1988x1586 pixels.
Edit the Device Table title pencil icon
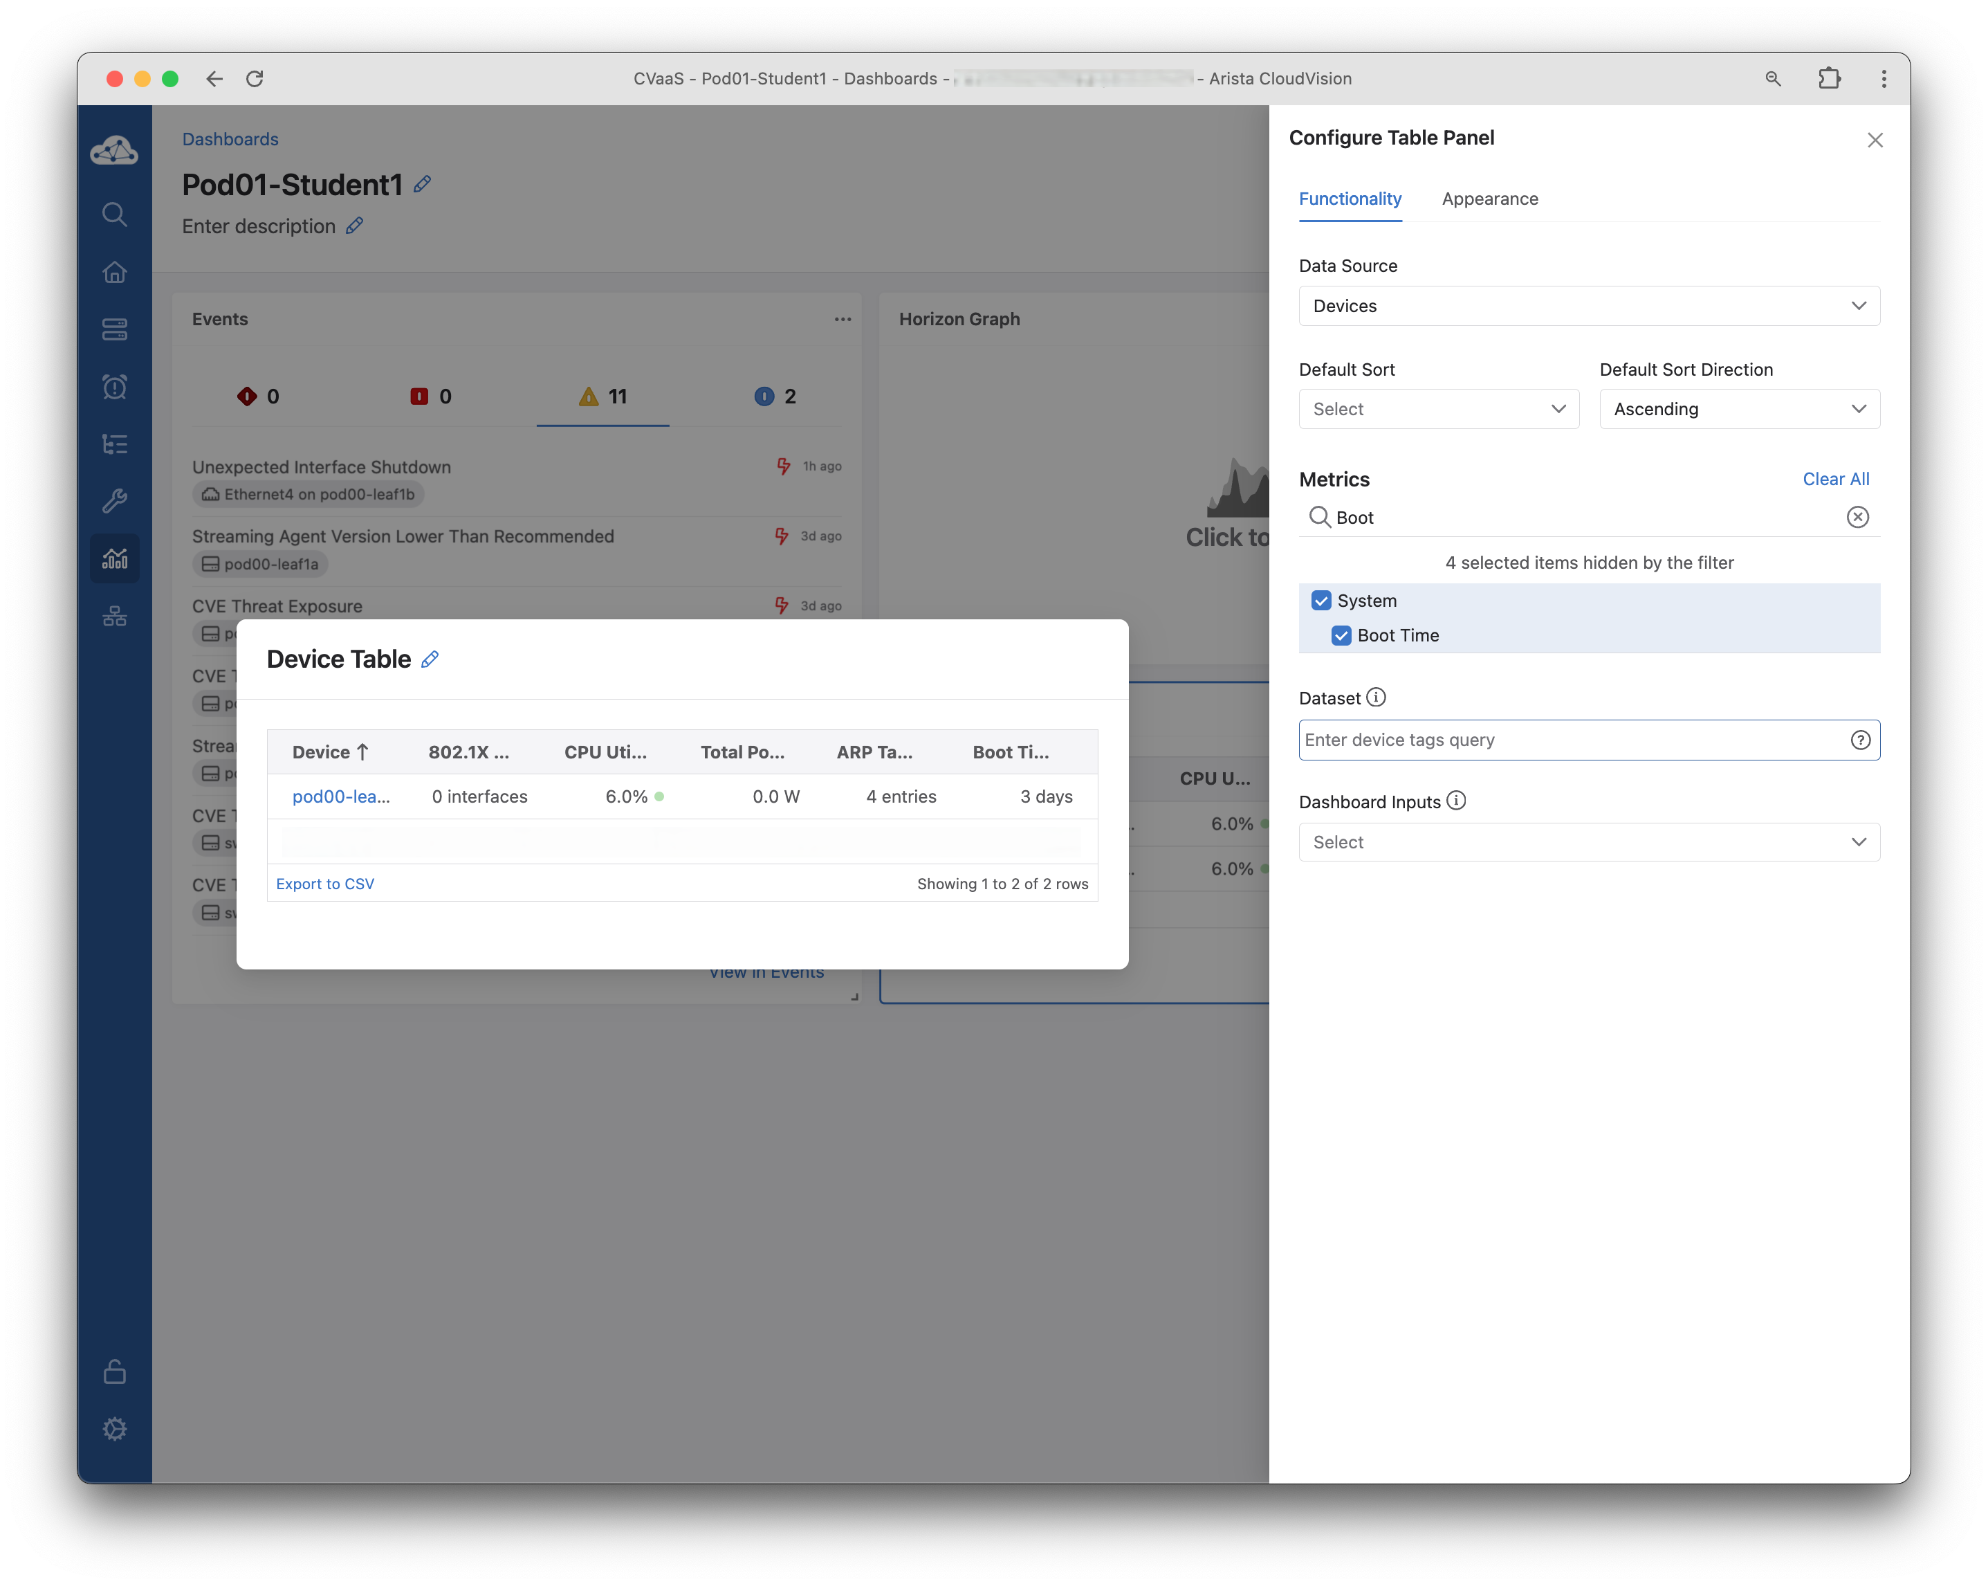430,659
